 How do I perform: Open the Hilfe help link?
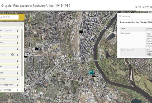pos(146,7)
